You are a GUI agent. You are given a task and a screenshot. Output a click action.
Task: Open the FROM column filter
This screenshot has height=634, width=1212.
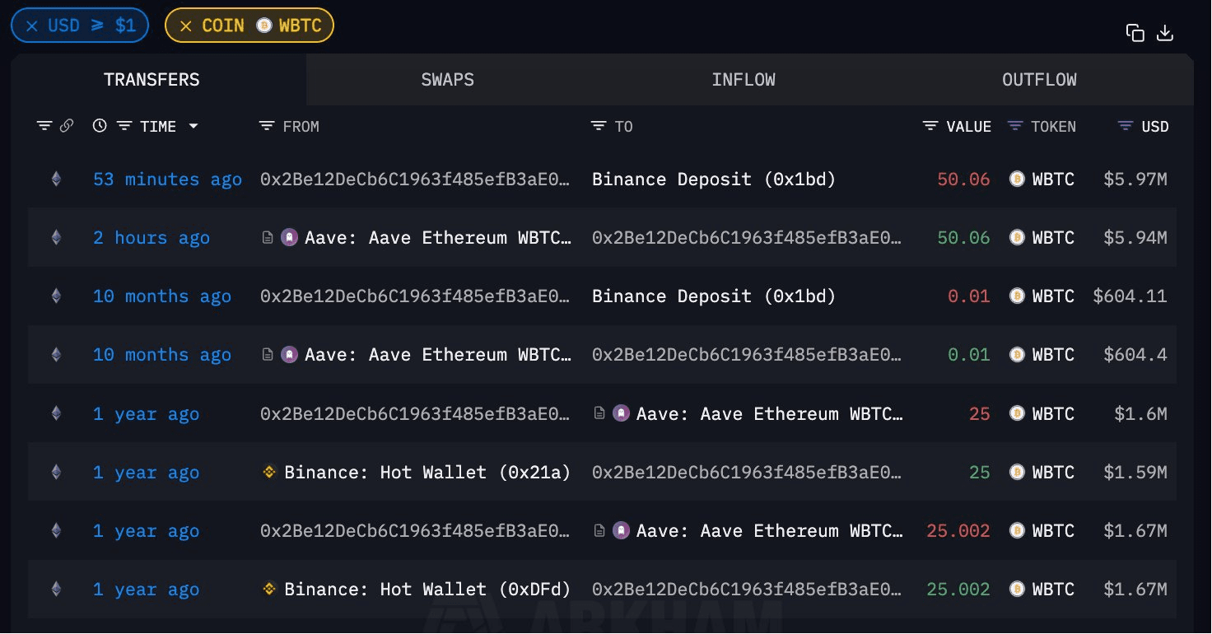click(x=267, y=126)
